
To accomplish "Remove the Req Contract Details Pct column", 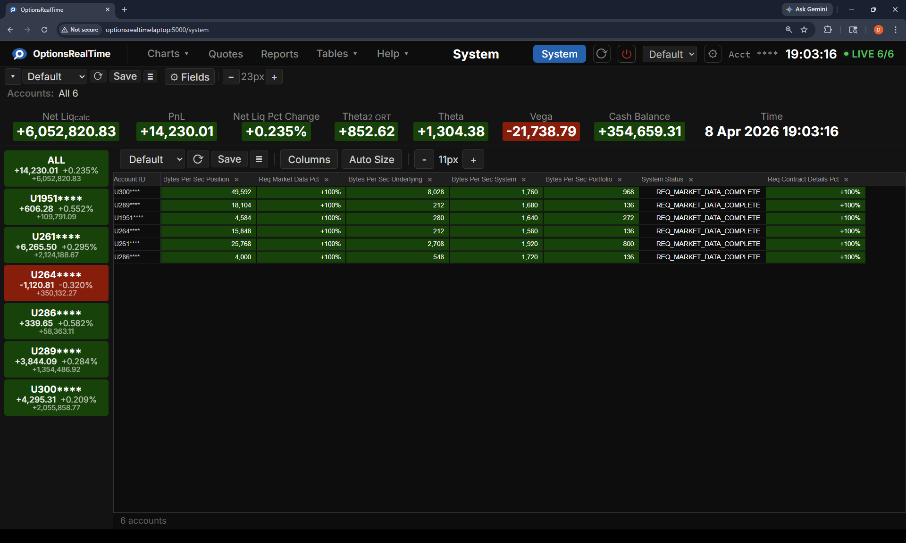I will pyautogui.click(x=847, y=180).
